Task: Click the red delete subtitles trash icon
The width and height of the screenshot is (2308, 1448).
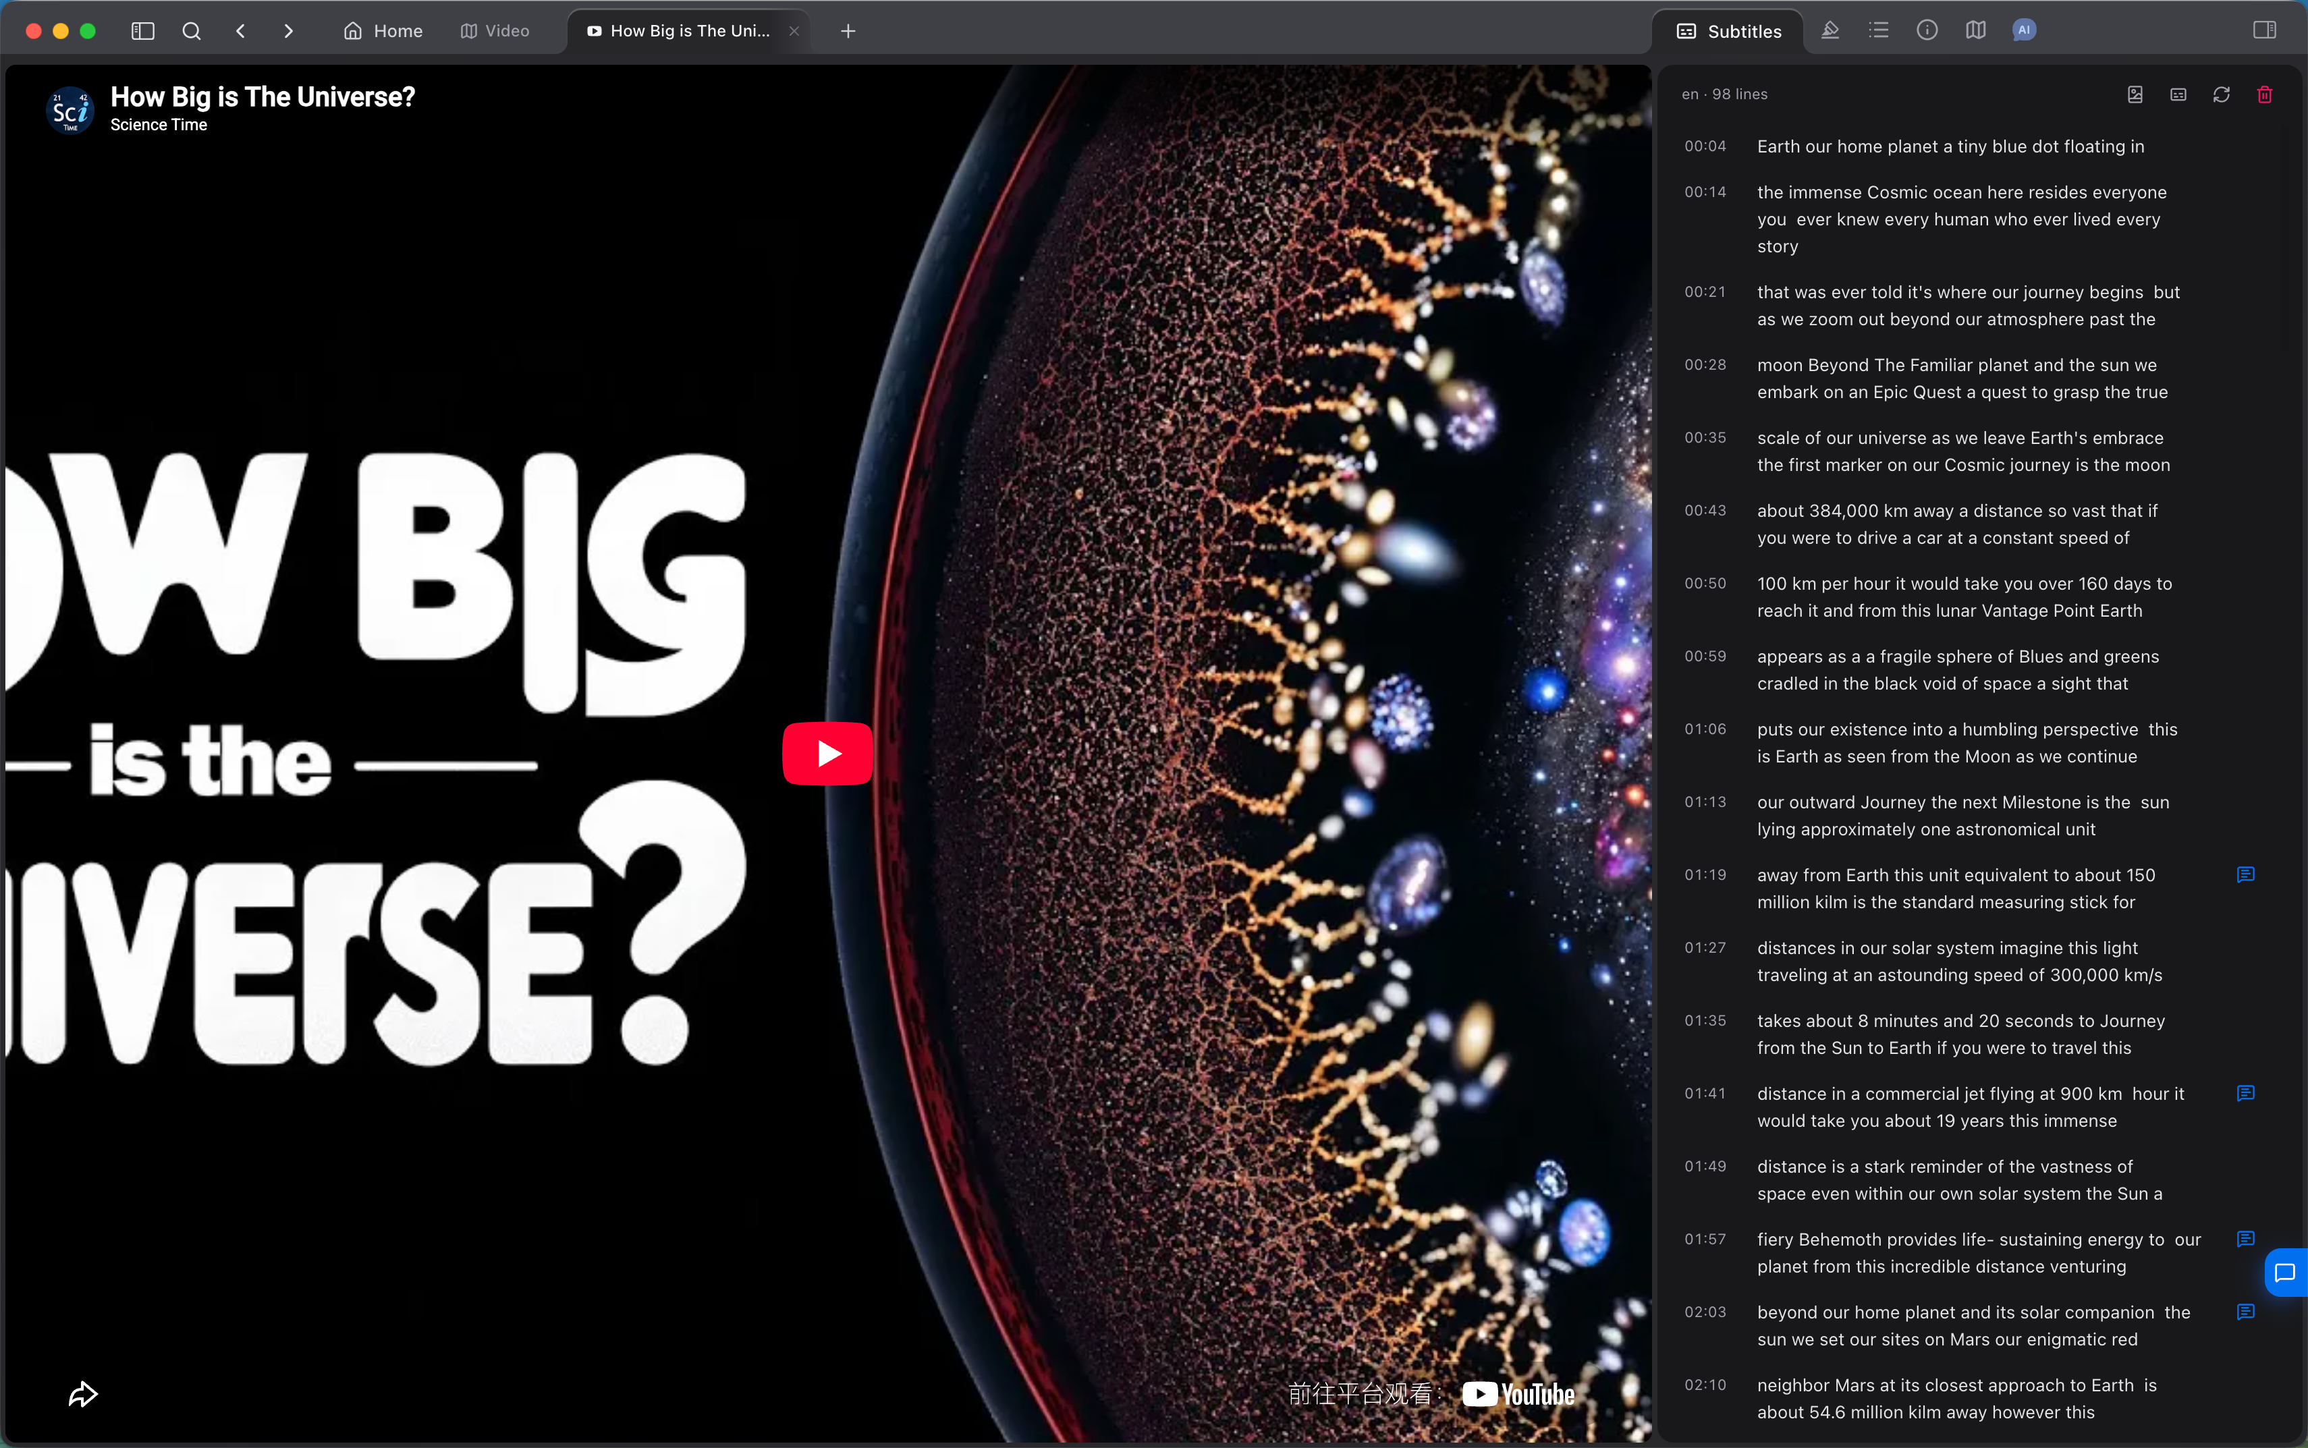Action: (2265, 94)
